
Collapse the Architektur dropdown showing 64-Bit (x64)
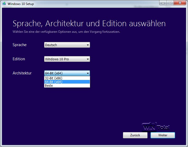point(67,73)
